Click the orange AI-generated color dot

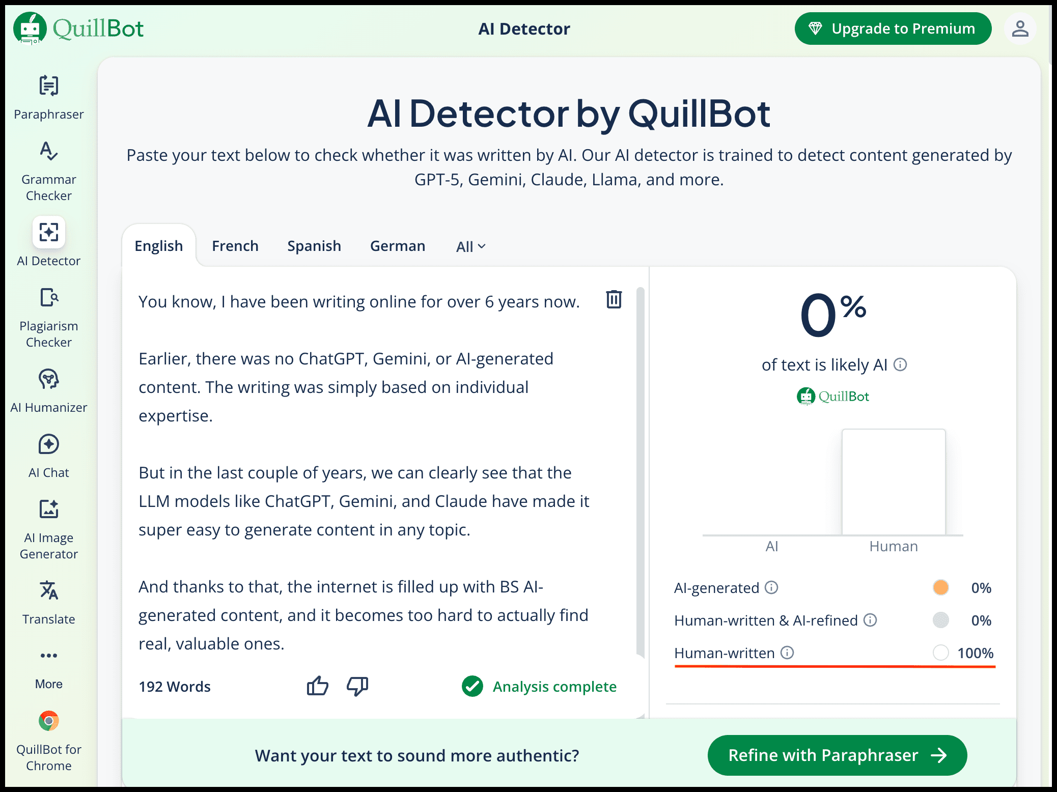(x=941, y=587)
